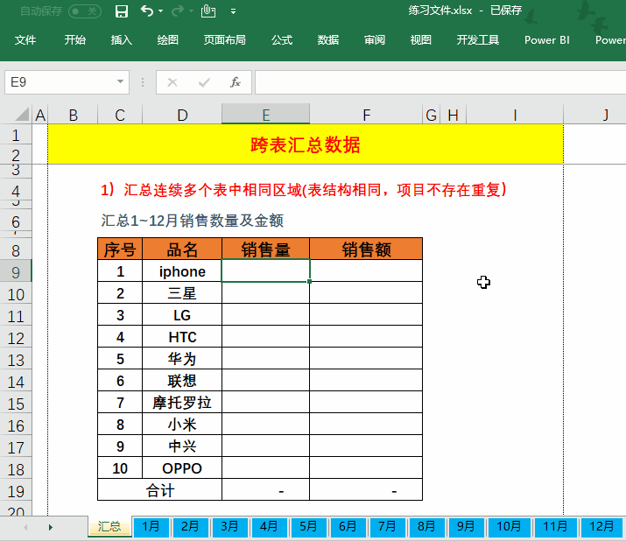The width and height of the screenshot is (626, 541).
Task: Open the 开始 ribbon tab
Action: [75, 40]
